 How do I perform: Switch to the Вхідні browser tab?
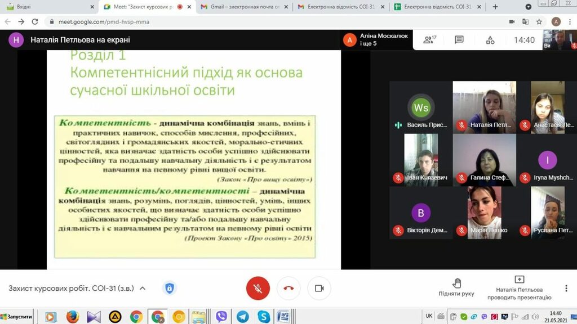click(48, 7)
